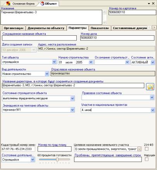Expand the Правовое состояние объекта dropdown

click(x=152, y=97)
